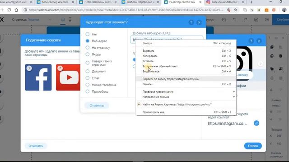This screenshot has width=289, height=162.
Task: Click 'Отменить' in the link dialog
Action: (97, 105)
